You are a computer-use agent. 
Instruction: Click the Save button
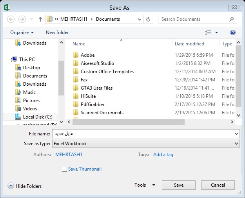tap(179, 185)
